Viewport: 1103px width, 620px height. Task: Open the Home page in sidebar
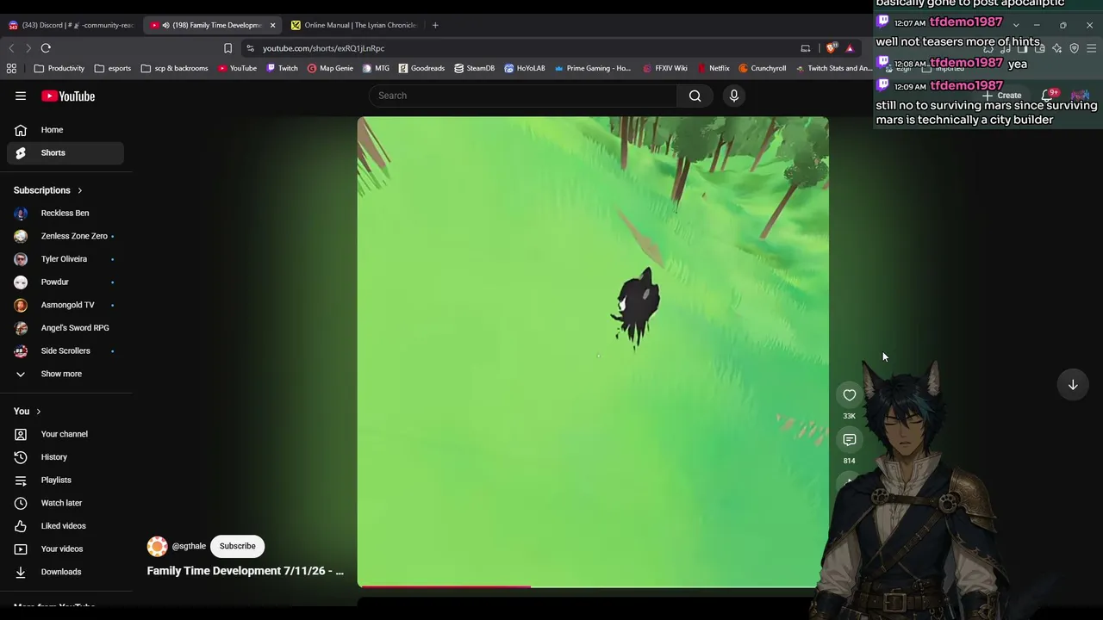click(x=65, y=130)
